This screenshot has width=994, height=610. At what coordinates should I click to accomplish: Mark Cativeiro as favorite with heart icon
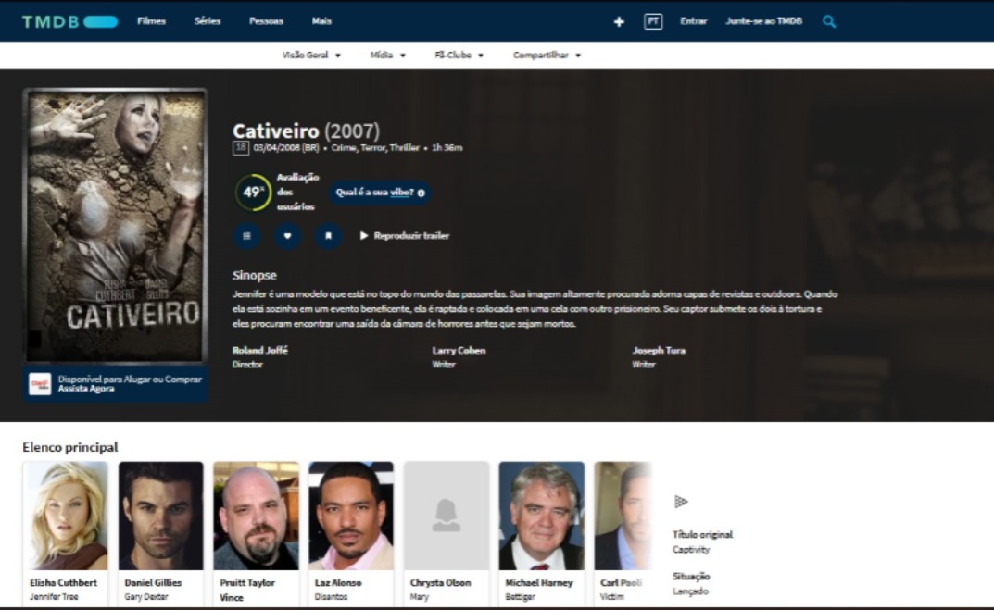(287, 236)
